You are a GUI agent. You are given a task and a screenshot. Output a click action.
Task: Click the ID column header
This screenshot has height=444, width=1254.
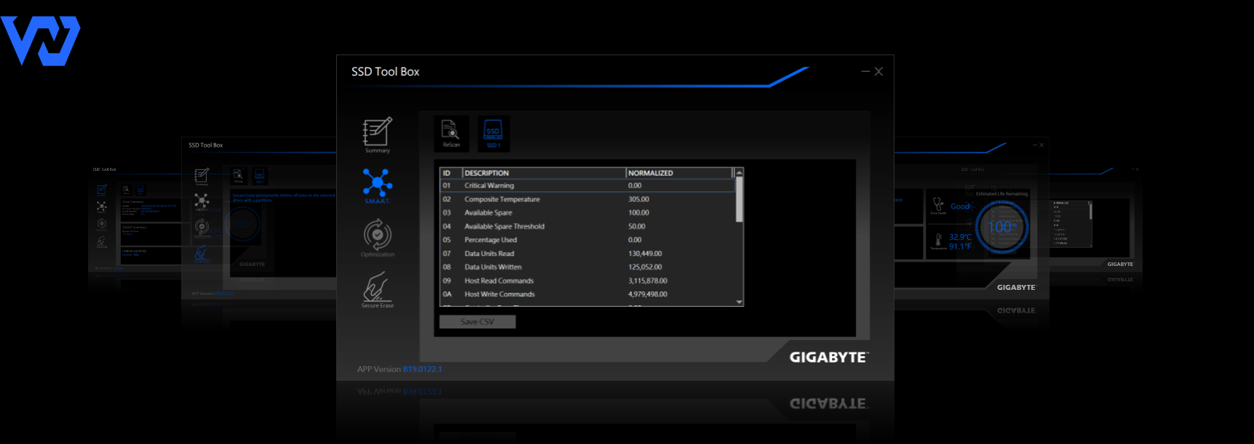point(451,173)
